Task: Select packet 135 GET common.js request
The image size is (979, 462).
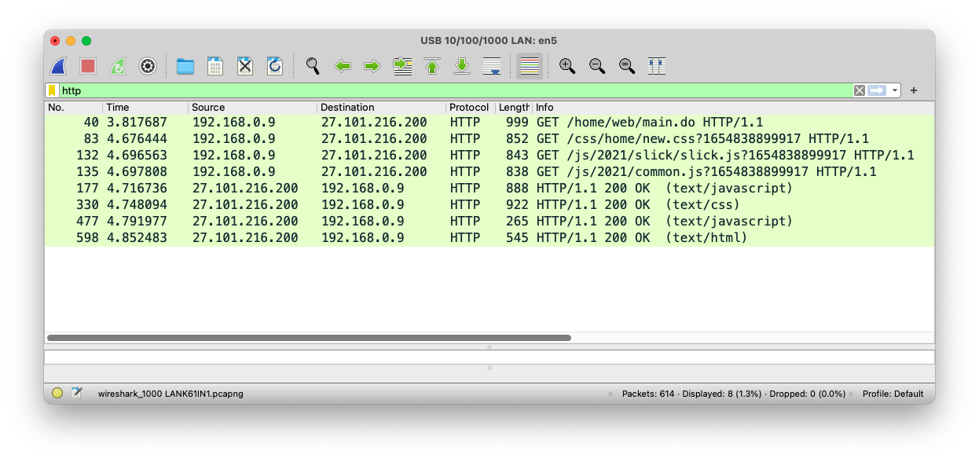Action: click(x=489, y=172)
